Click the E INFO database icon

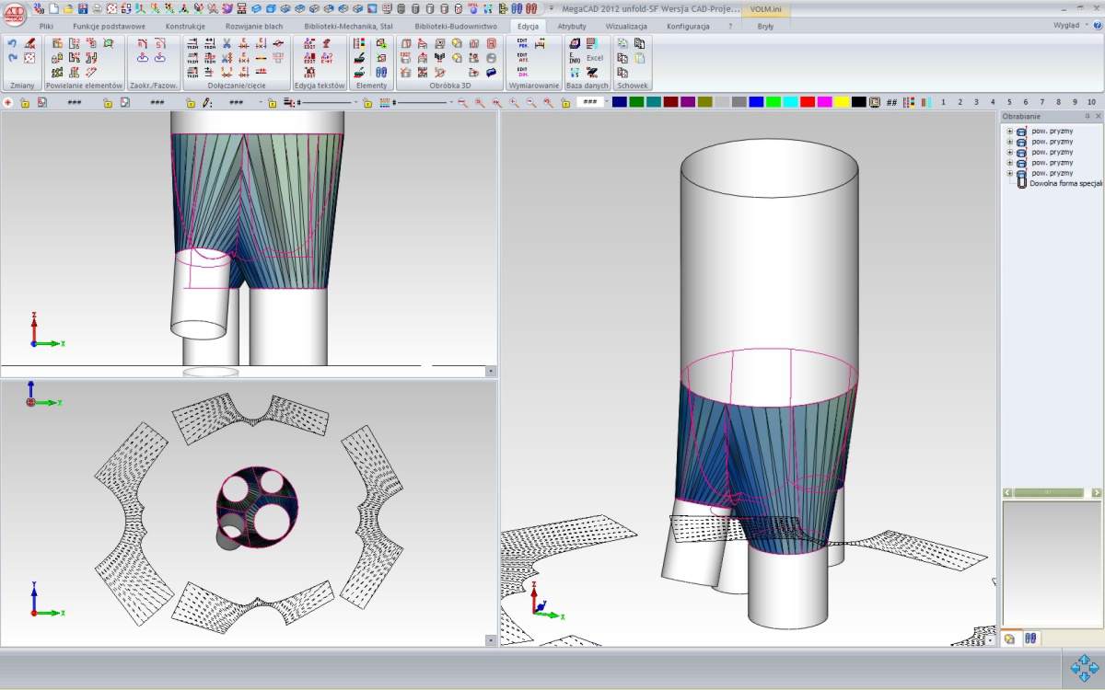pos(574,58)
